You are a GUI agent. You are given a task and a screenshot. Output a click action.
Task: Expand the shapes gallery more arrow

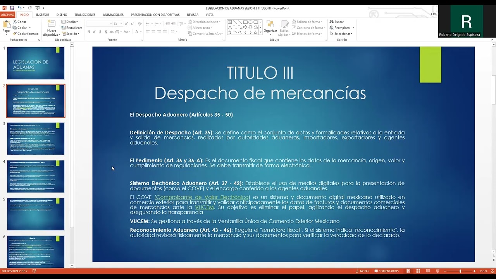tap(260, 33)
